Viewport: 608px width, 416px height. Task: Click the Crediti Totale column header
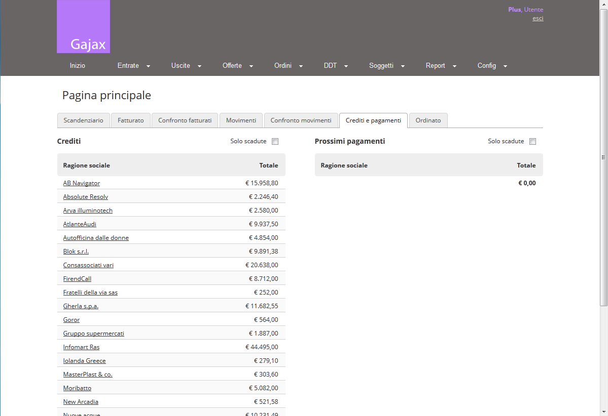(x=269, y=165)
